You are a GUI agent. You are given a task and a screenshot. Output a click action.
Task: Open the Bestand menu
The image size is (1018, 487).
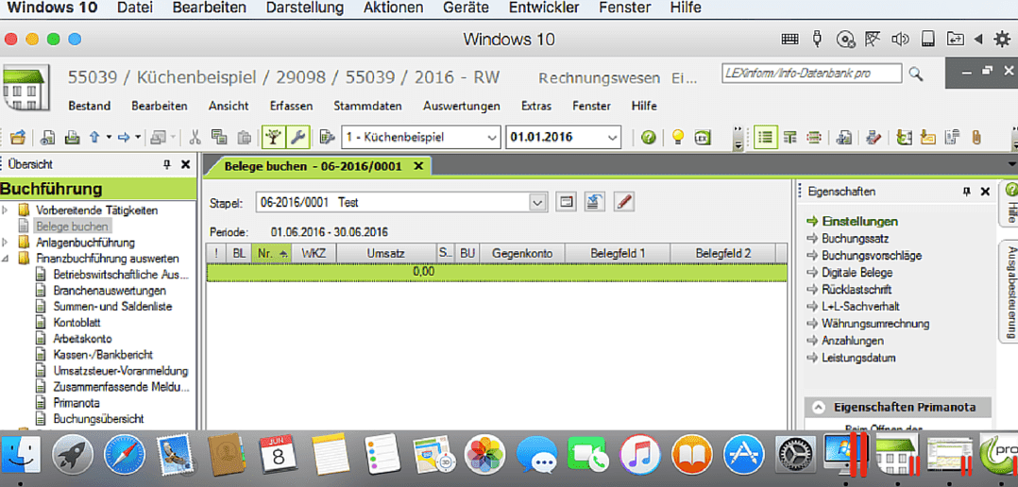click(x=89, y=106)
